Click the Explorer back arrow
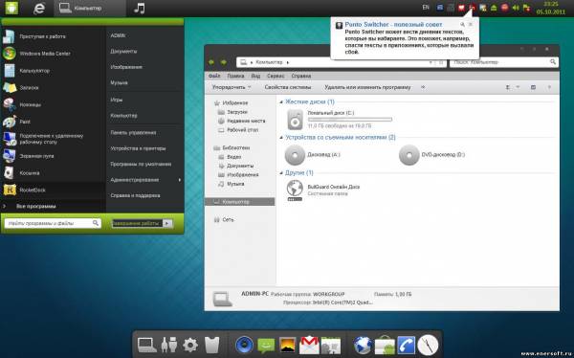 click(211, 62)
